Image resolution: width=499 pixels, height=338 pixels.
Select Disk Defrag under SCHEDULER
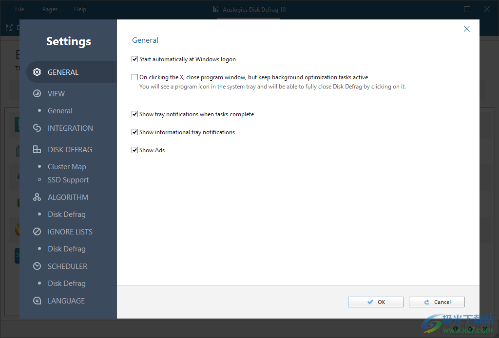click(66, 284)
